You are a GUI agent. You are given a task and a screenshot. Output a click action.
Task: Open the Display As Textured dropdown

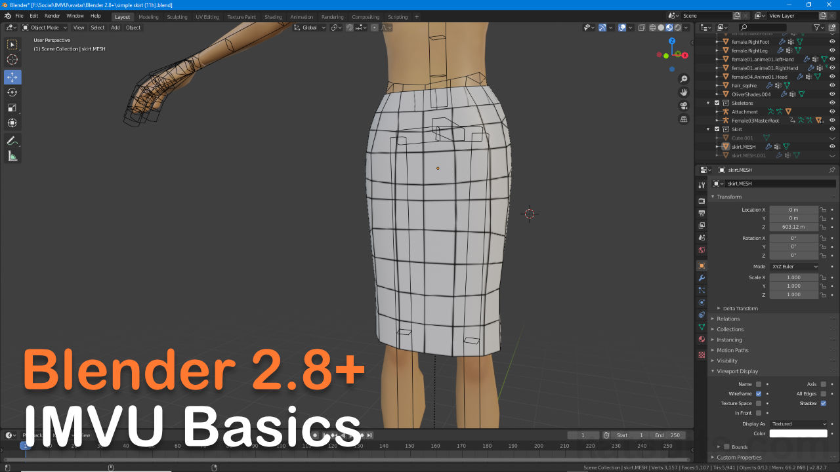pos(799,424)
